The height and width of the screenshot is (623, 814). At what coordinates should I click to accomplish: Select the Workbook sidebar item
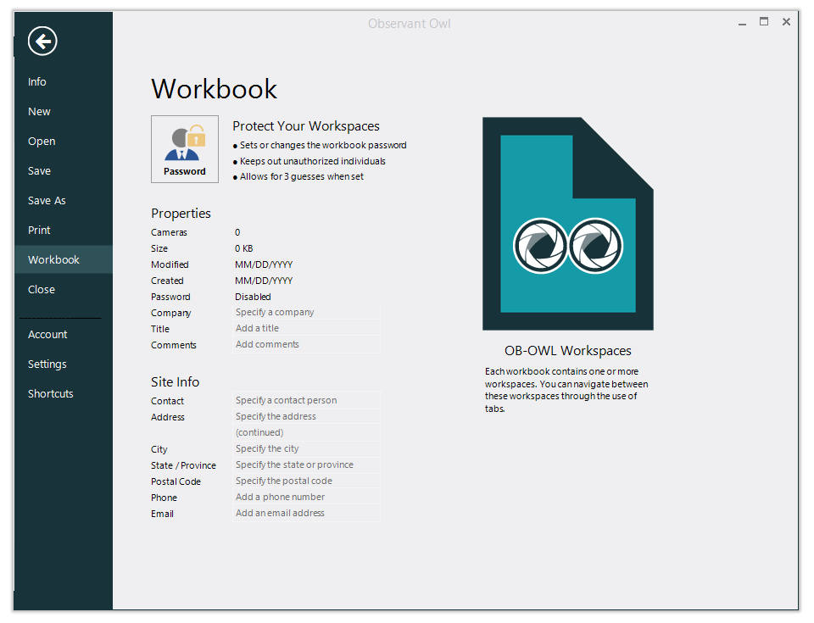pos(64,259)
